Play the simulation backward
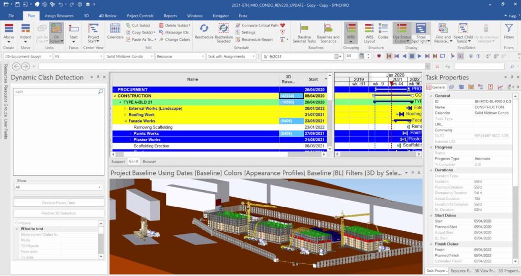The image size is (521, 276). coord(404,56)
